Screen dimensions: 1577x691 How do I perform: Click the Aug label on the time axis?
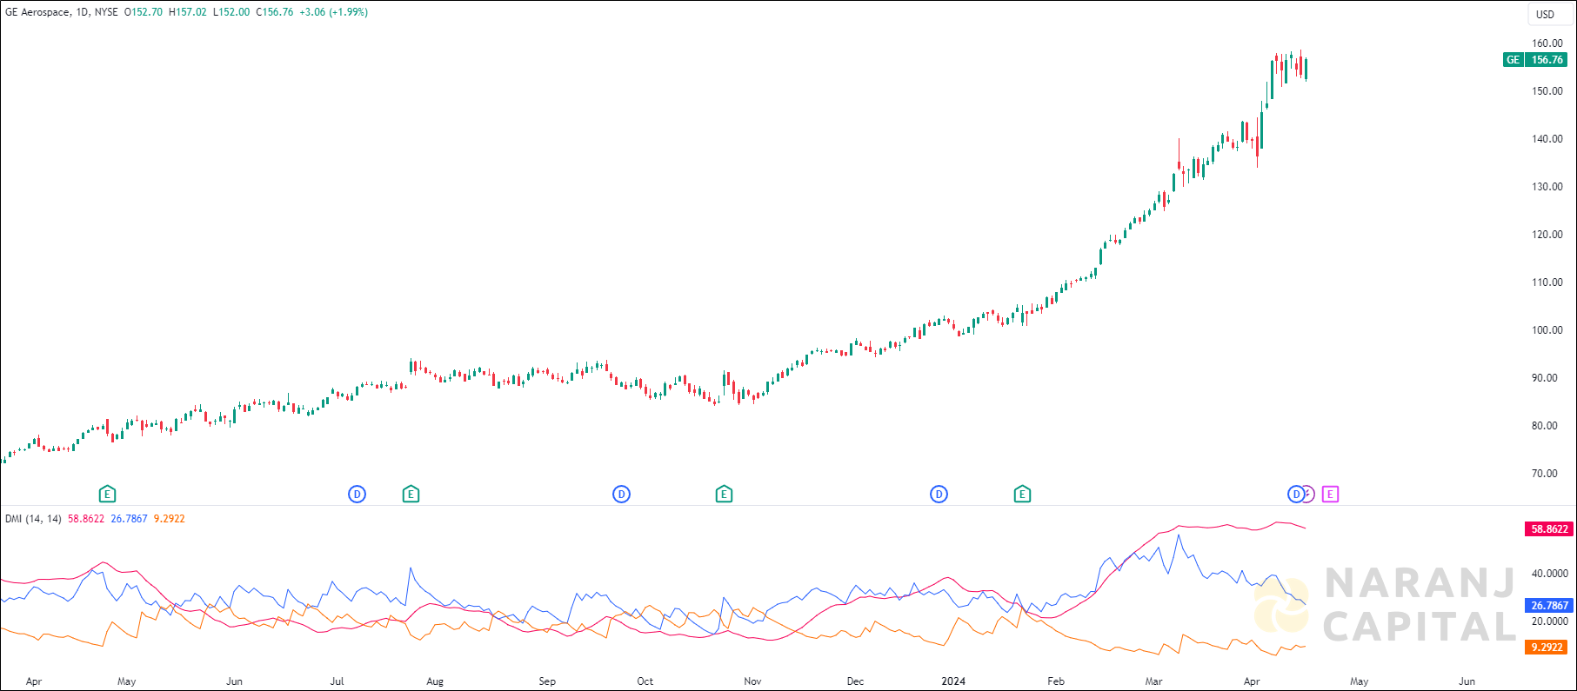click(435, 681)
